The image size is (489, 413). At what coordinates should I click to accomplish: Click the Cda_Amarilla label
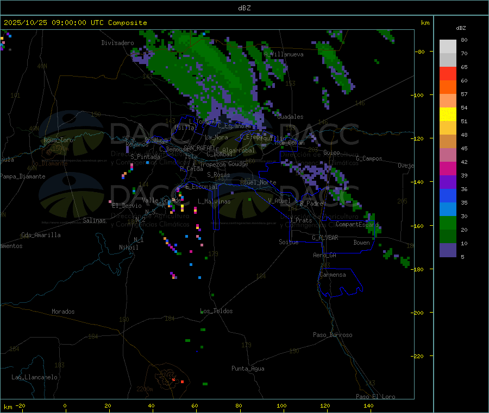[41, 235]
